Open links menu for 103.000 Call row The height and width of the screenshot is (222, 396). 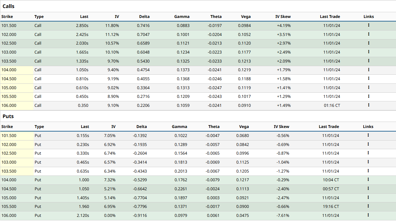click(369, 52)
